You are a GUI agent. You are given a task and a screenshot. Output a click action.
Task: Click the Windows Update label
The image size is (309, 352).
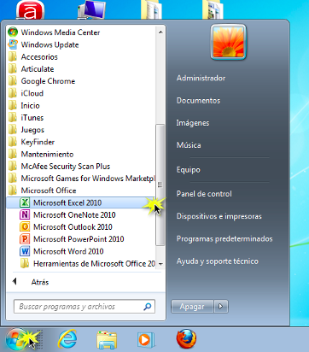tap(50, 44)
